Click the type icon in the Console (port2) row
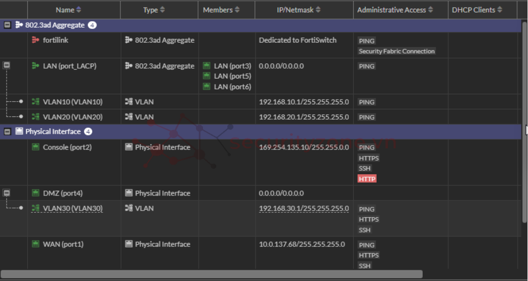528x281 pixels. (129, 147)
